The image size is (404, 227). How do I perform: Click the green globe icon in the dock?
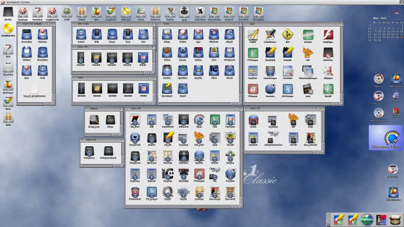[367, 220]
